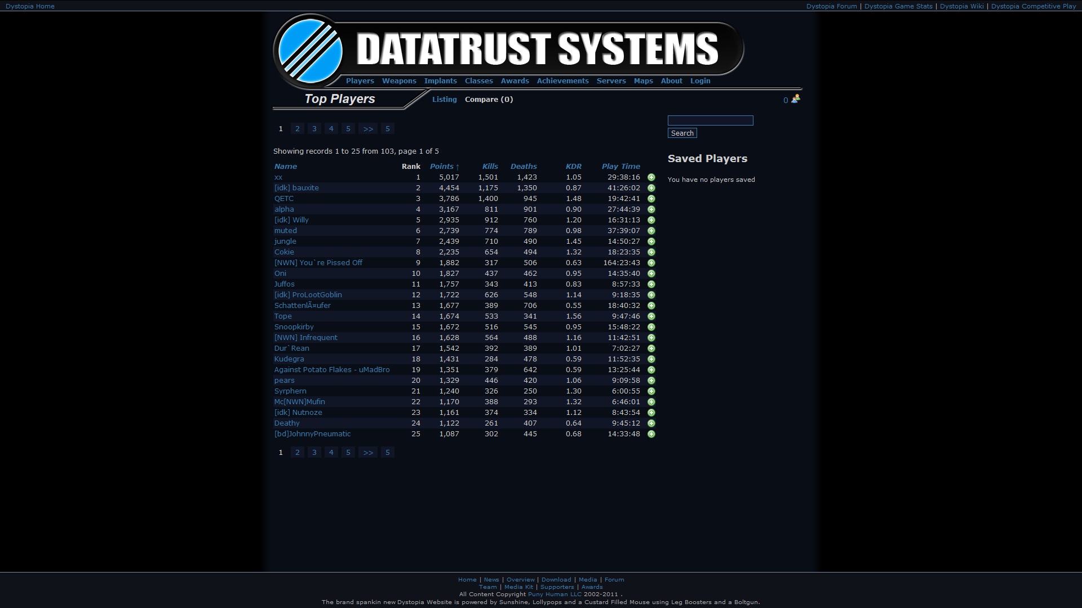This screenshot has width=1082, height=608.
Task: Click plus icon for [bd]JohnnyPneumatic
Action: (651, 434)
